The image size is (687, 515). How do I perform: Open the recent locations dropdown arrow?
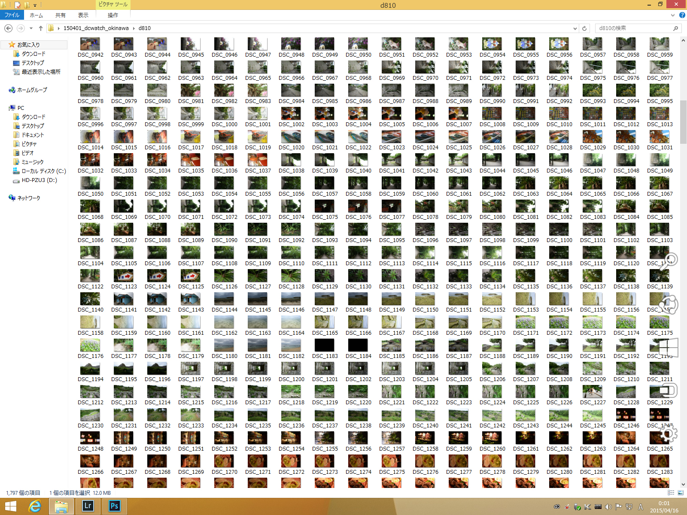click(x=31, y=28)
